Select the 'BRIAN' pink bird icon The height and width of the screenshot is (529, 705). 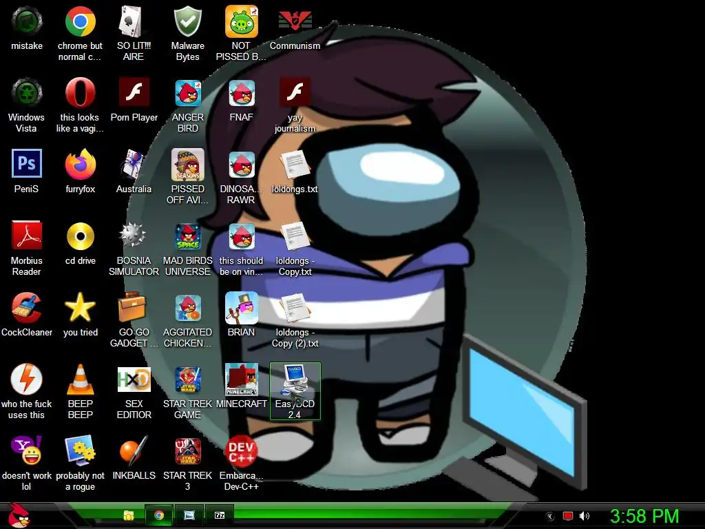click(242, 308)
